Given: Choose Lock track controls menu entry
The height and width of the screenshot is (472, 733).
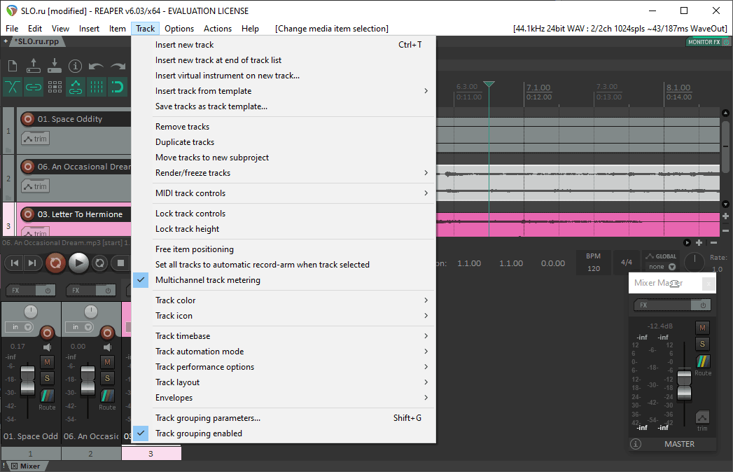Looking at the screenshot, I should (284, 214).
